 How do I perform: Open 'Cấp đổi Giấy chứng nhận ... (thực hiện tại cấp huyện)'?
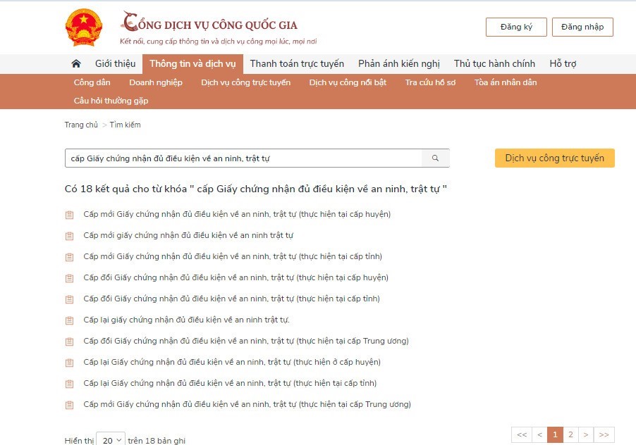coord(236,277)
